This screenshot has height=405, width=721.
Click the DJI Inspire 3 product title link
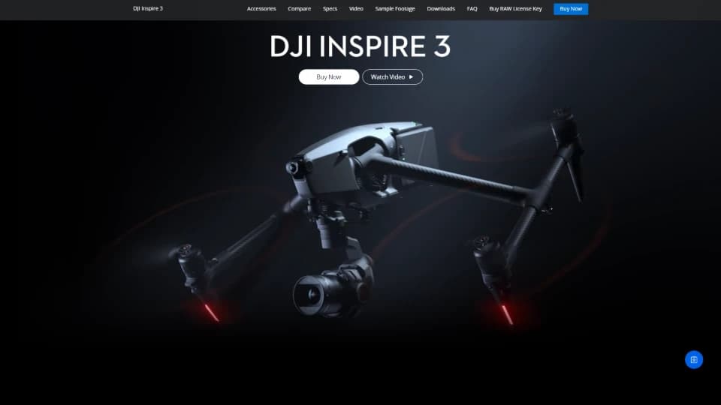pyautogui.click(x=148, y=9)
